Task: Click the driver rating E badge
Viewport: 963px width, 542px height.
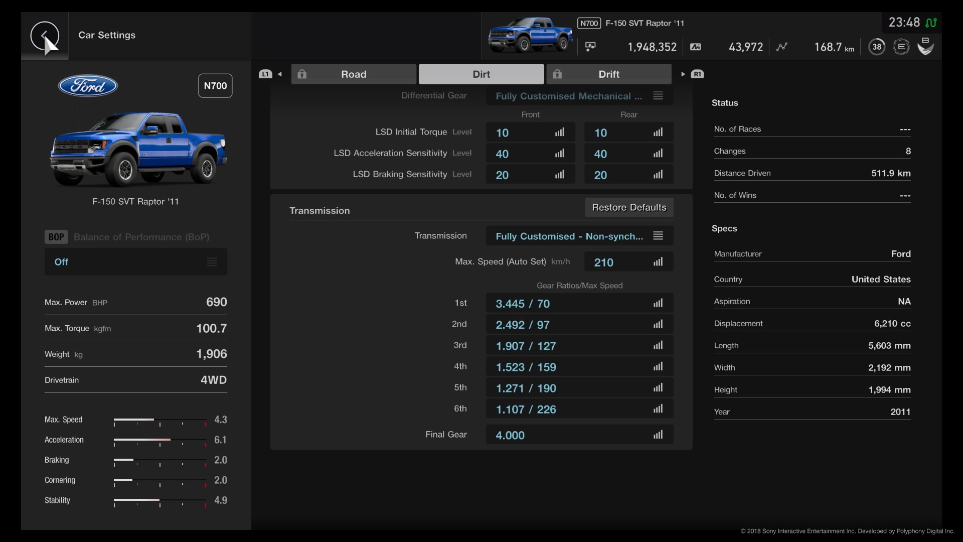Action: 901,47
